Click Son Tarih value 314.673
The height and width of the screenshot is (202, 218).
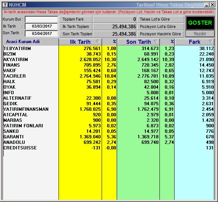point(150,49)
